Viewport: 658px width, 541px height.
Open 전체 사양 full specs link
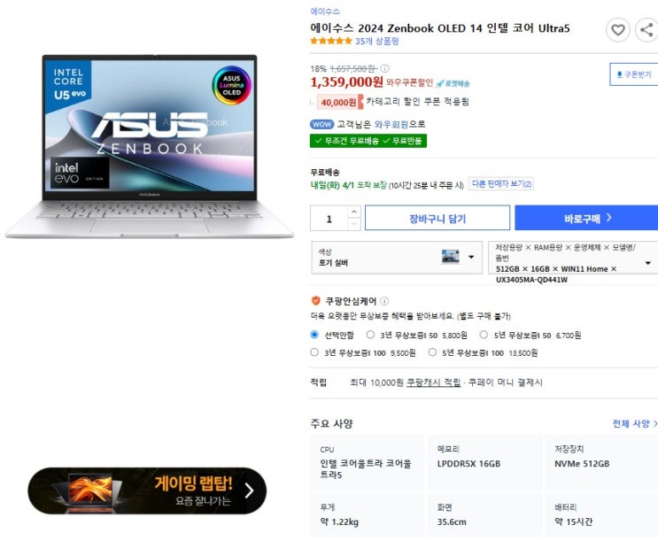[634, 423]
